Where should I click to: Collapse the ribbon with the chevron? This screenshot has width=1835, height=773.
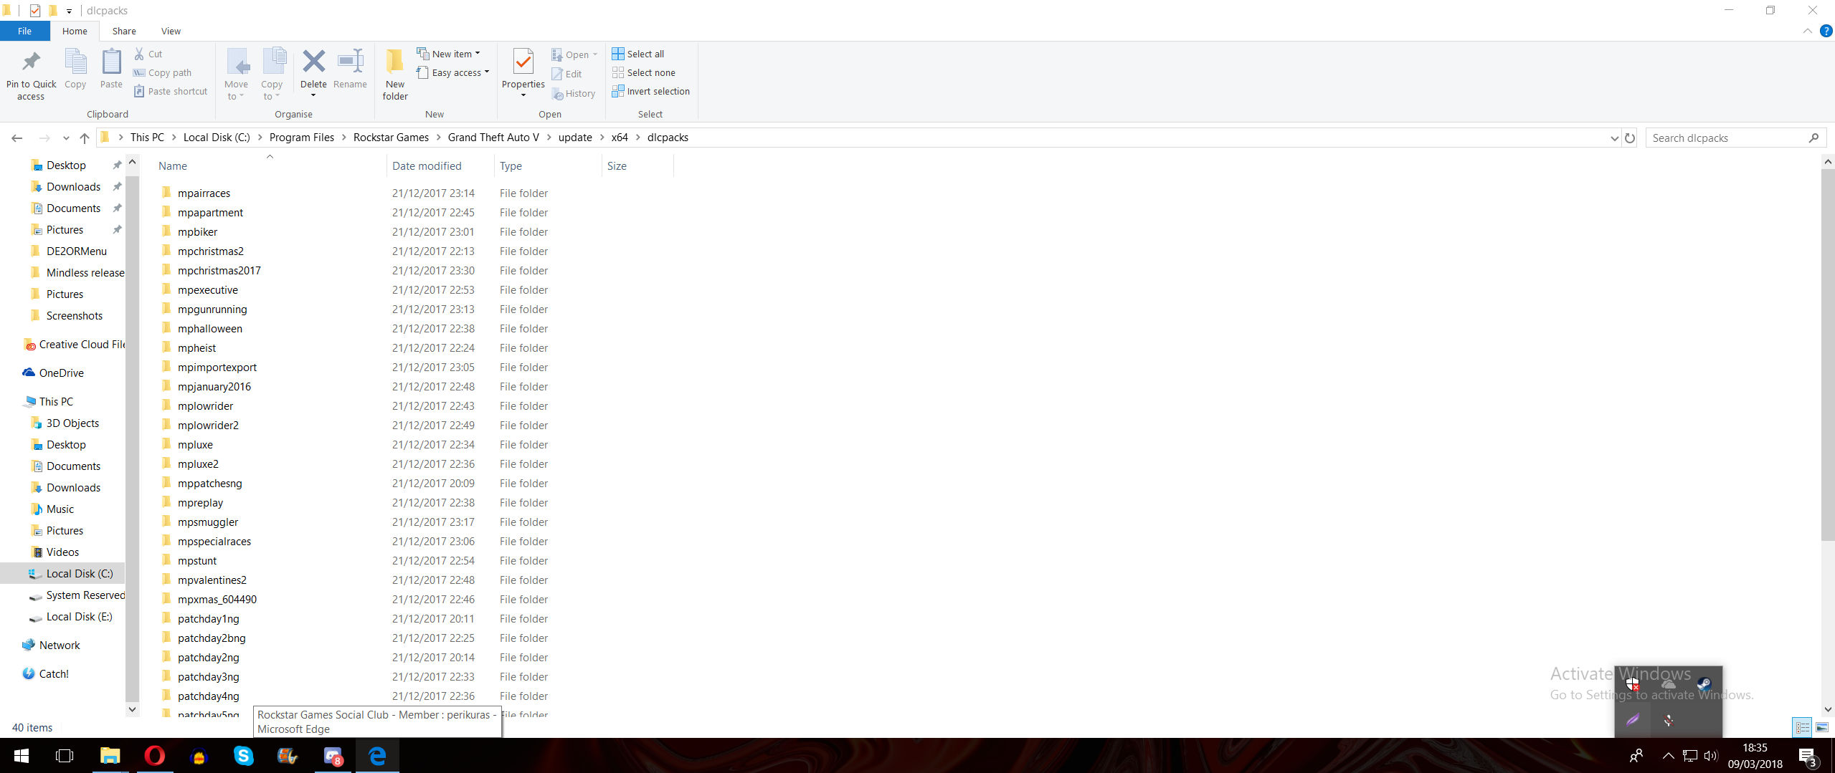coord(1807,31)
